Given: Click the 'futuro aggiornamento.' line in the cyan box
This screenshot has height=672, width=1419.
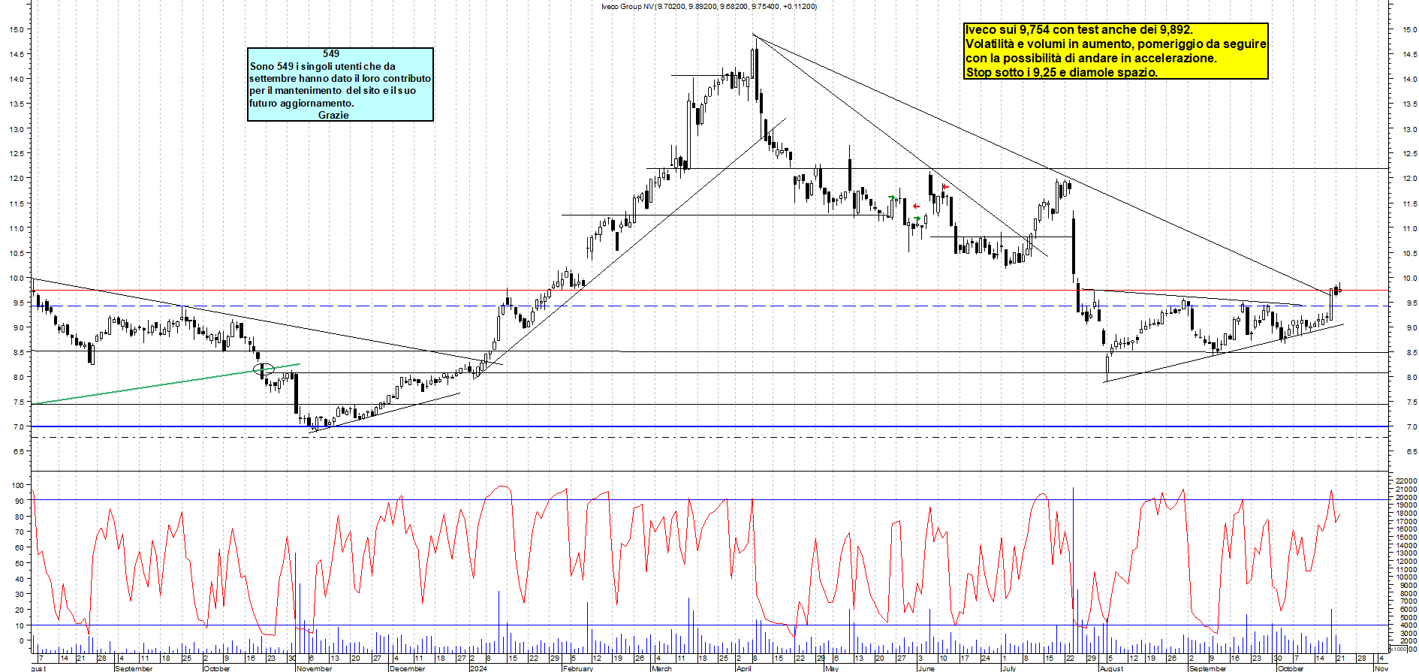Looking at the screenshot, I should (x=302, y=103).
